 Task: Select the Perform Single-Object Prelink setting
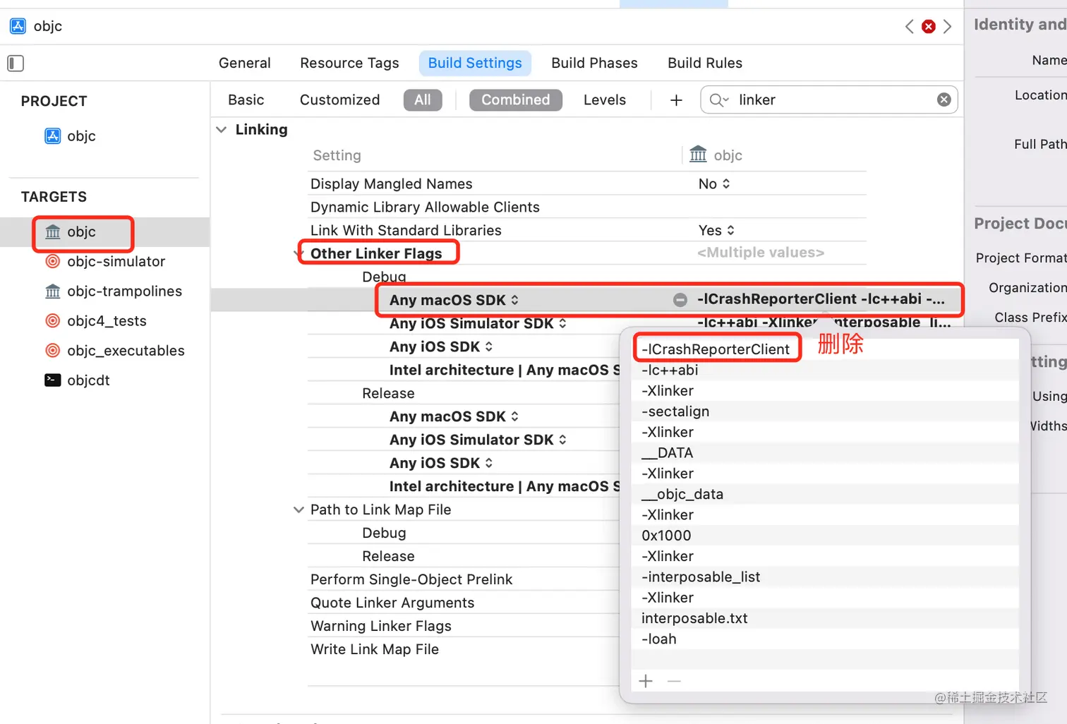[x=411, y=579]
